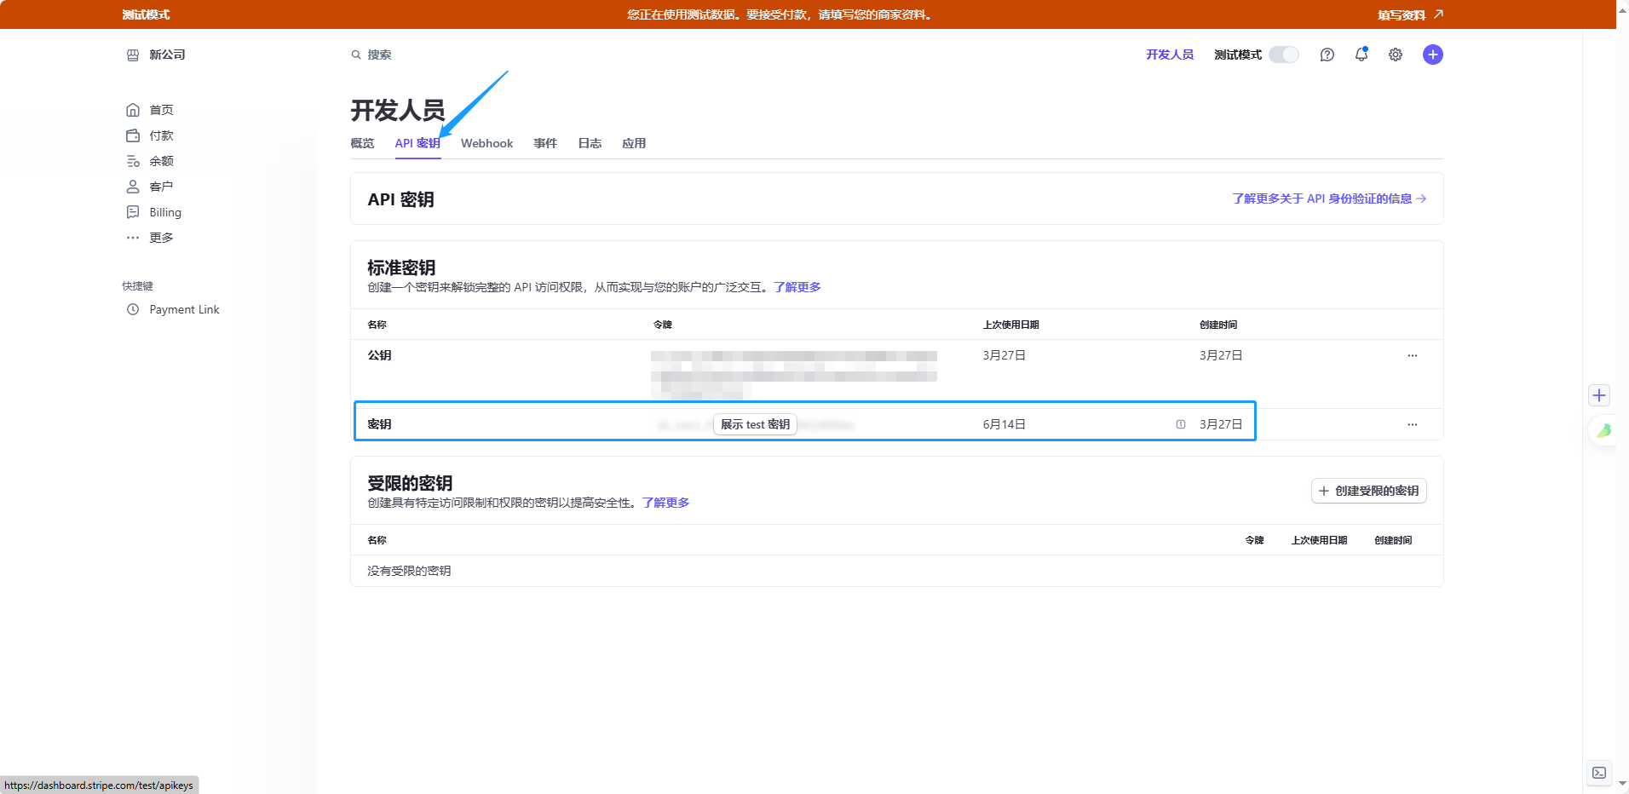Click the 密钥 name cell
Image resolution: width=1629 pixels, height=794 pixels.
tap(379, 424)
